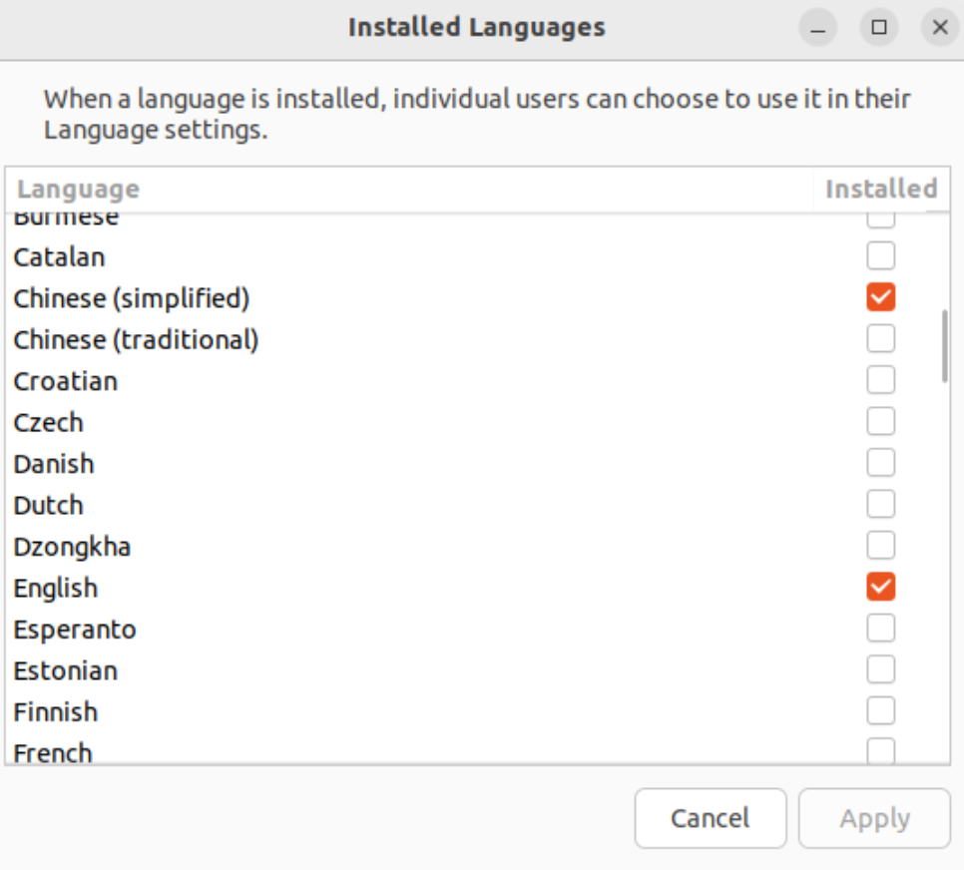The image size is (964, 870).
Task: Click the Language column header
Action: [x=78, y=189]
